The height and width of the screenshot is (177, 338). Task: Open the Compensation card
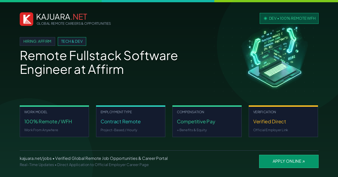click(207, 121)
